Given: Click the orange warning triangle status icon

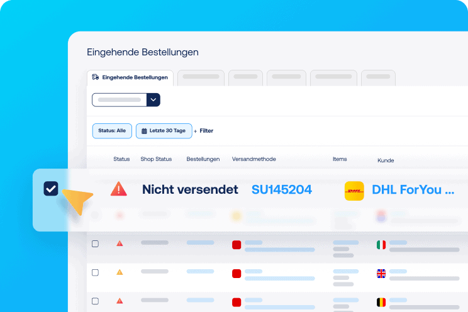Looking at the screenshot, I should point(120,272).
